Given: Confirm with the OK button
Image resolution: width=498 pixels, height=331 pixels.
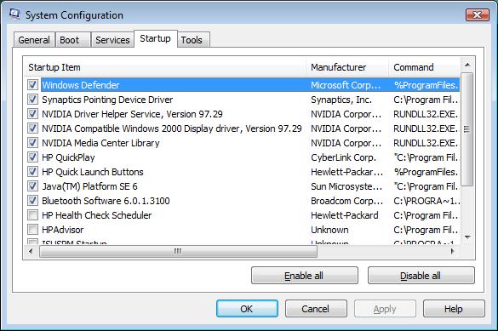Looking at the screenshot, I should click(x=247, y=309).
